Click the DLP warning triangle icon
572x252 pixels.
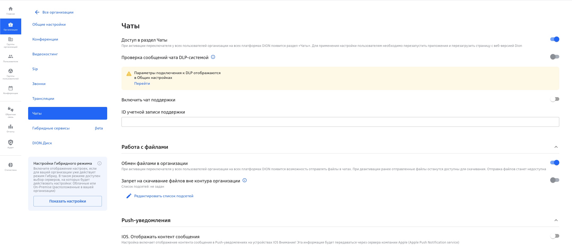coord(129,74)
